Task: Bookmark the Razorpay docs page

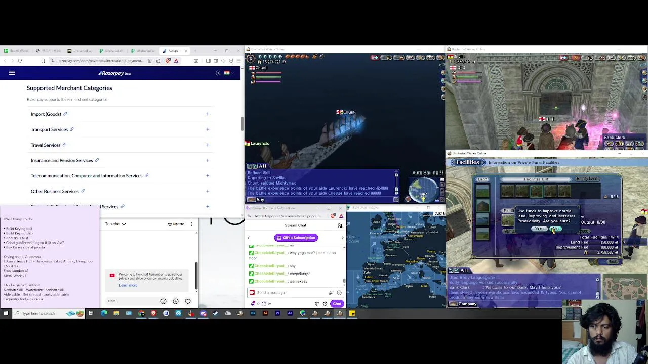Action: (x=43, y=61)
